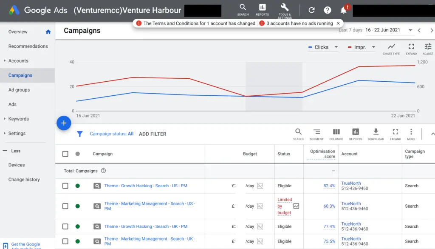The image size is (435, 249).
Task: Click the Search icon in the top bar
Action: point(243,9)
